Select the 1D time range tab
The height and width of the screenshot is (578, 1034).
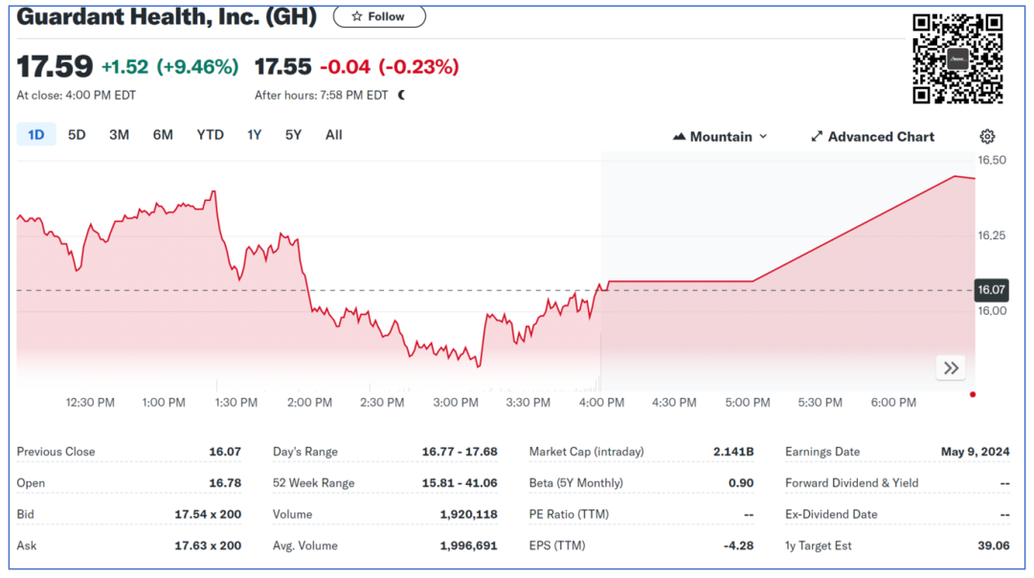point(35,135)
